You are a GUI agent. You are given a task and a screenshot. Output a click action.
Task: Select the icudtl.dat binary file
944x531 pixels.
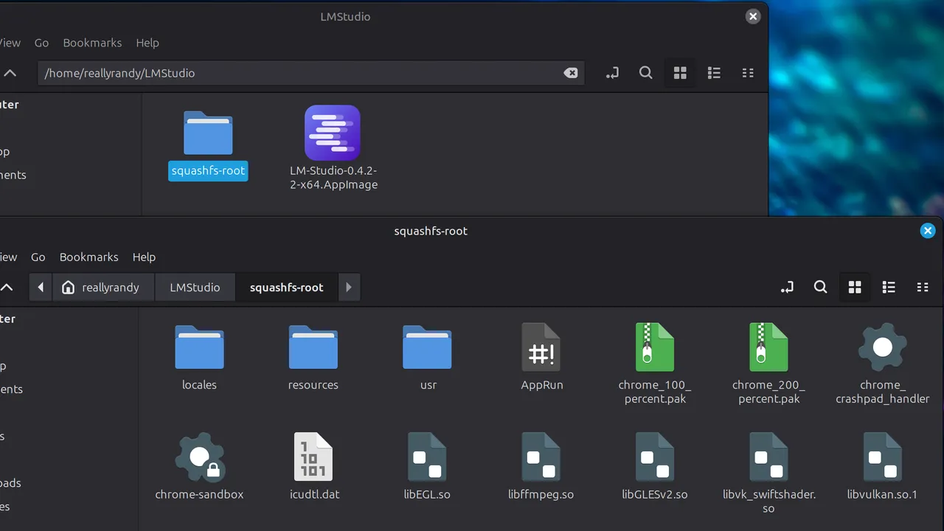313,457
